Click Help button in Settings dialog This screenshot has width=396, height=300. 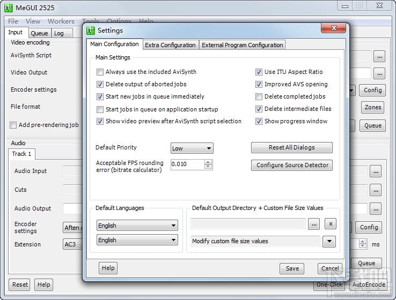click(x=108, y=268)
